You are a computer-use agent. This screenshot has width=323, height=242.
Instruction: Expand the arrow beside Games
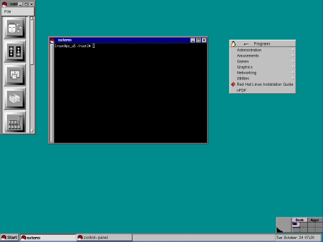point(293,61)
